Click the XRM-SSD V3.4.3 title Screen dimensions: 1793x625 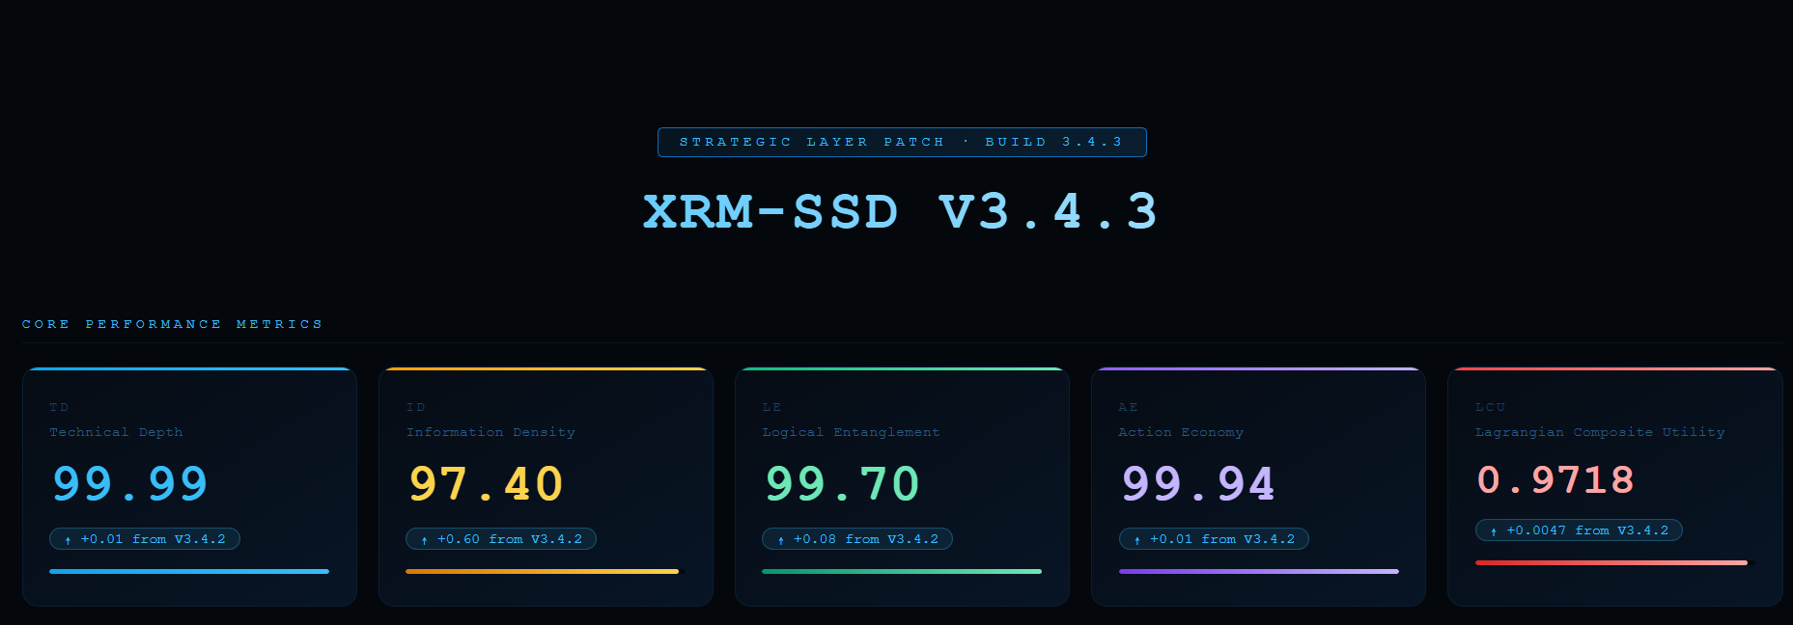point(901,211)
